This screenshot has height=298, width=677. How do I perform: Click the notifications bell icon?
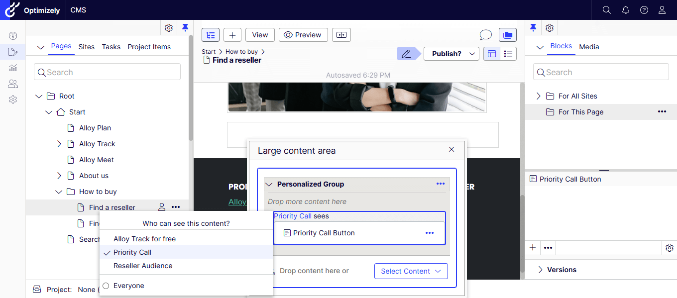[x=626, y=10]
